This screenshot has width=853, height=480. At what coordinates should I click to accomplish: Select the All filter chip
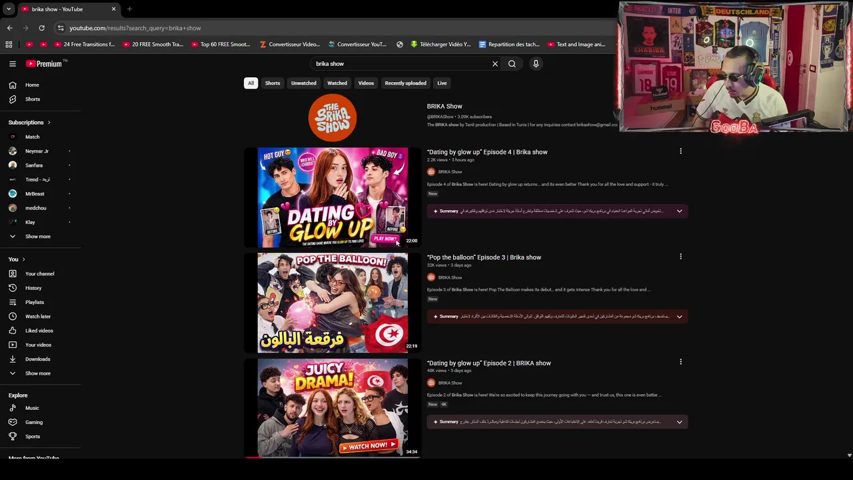coord(251,83)
